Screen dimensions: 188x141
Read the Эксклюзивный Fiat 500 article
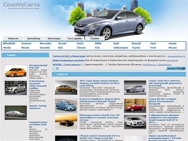coord(38,67)
